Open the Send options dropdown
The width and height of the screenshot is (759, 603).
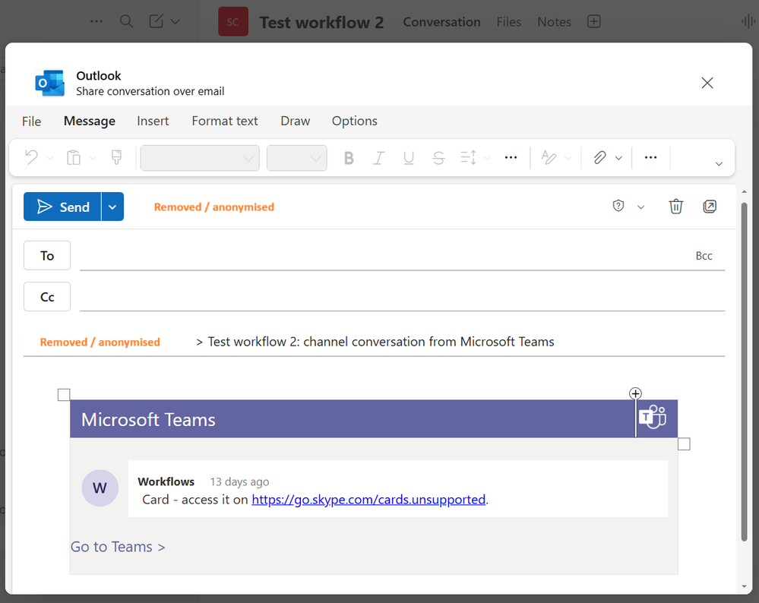[x=112, y=207]
